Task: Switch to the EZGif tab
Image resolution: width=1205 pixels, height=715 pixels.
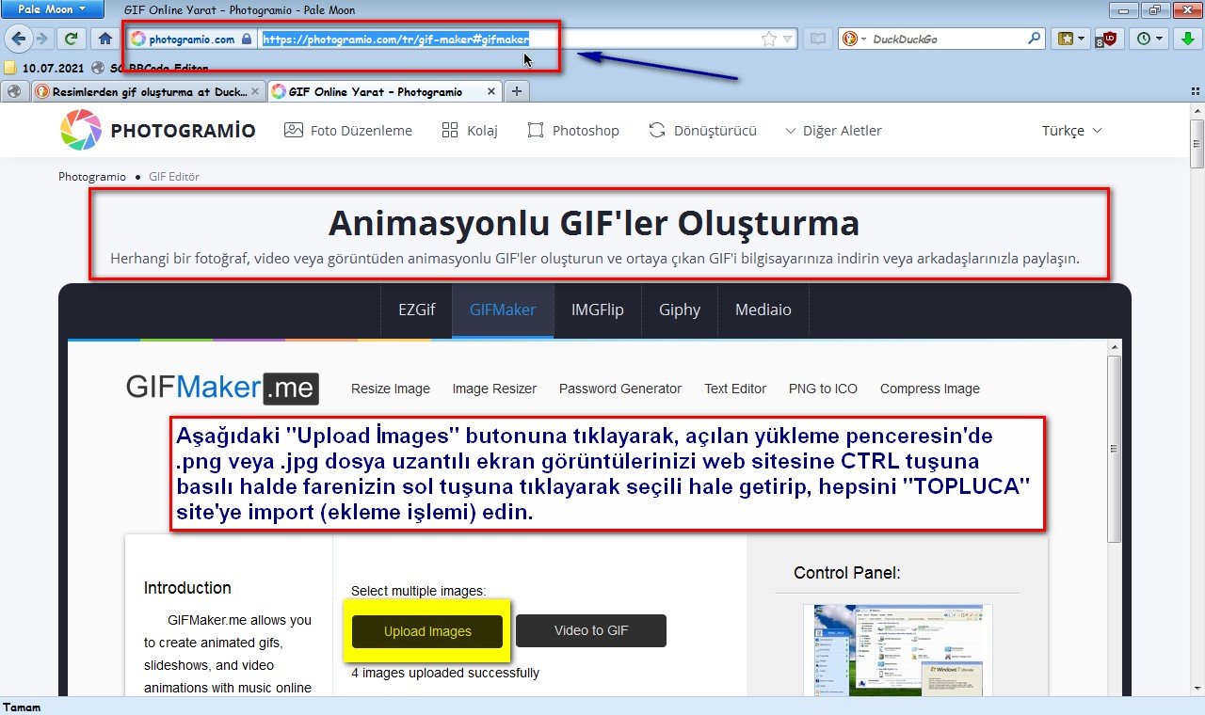Action: pyautogui.click(x=416, y=310)
